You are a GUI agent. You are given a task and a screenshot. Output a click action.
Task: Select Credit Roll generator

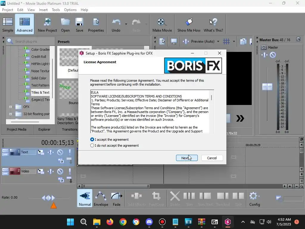coord(38,56)
